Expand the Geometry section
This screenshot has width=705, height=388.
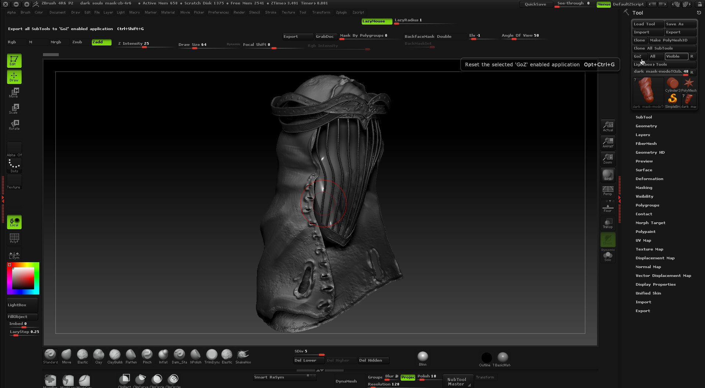click(x=646, y=126)
